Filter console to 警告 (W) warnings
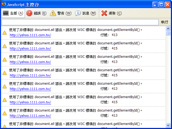The width and height of the screenshot is (172, 129). (x=61, y=13)
